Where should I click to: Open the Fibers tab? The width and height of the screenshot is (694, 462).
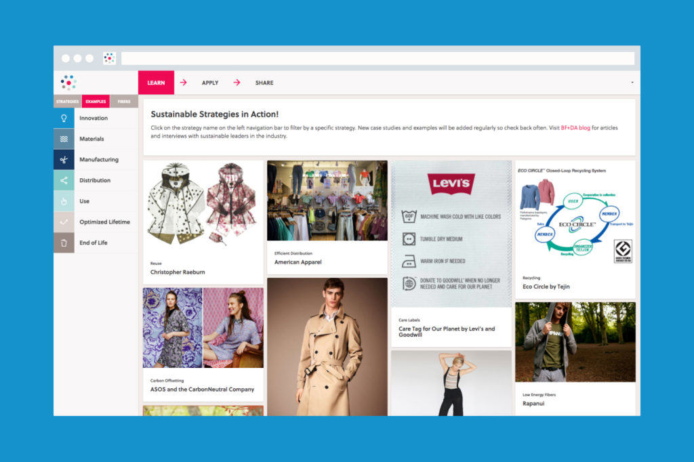pyautogui.click(x=124, y=102)
